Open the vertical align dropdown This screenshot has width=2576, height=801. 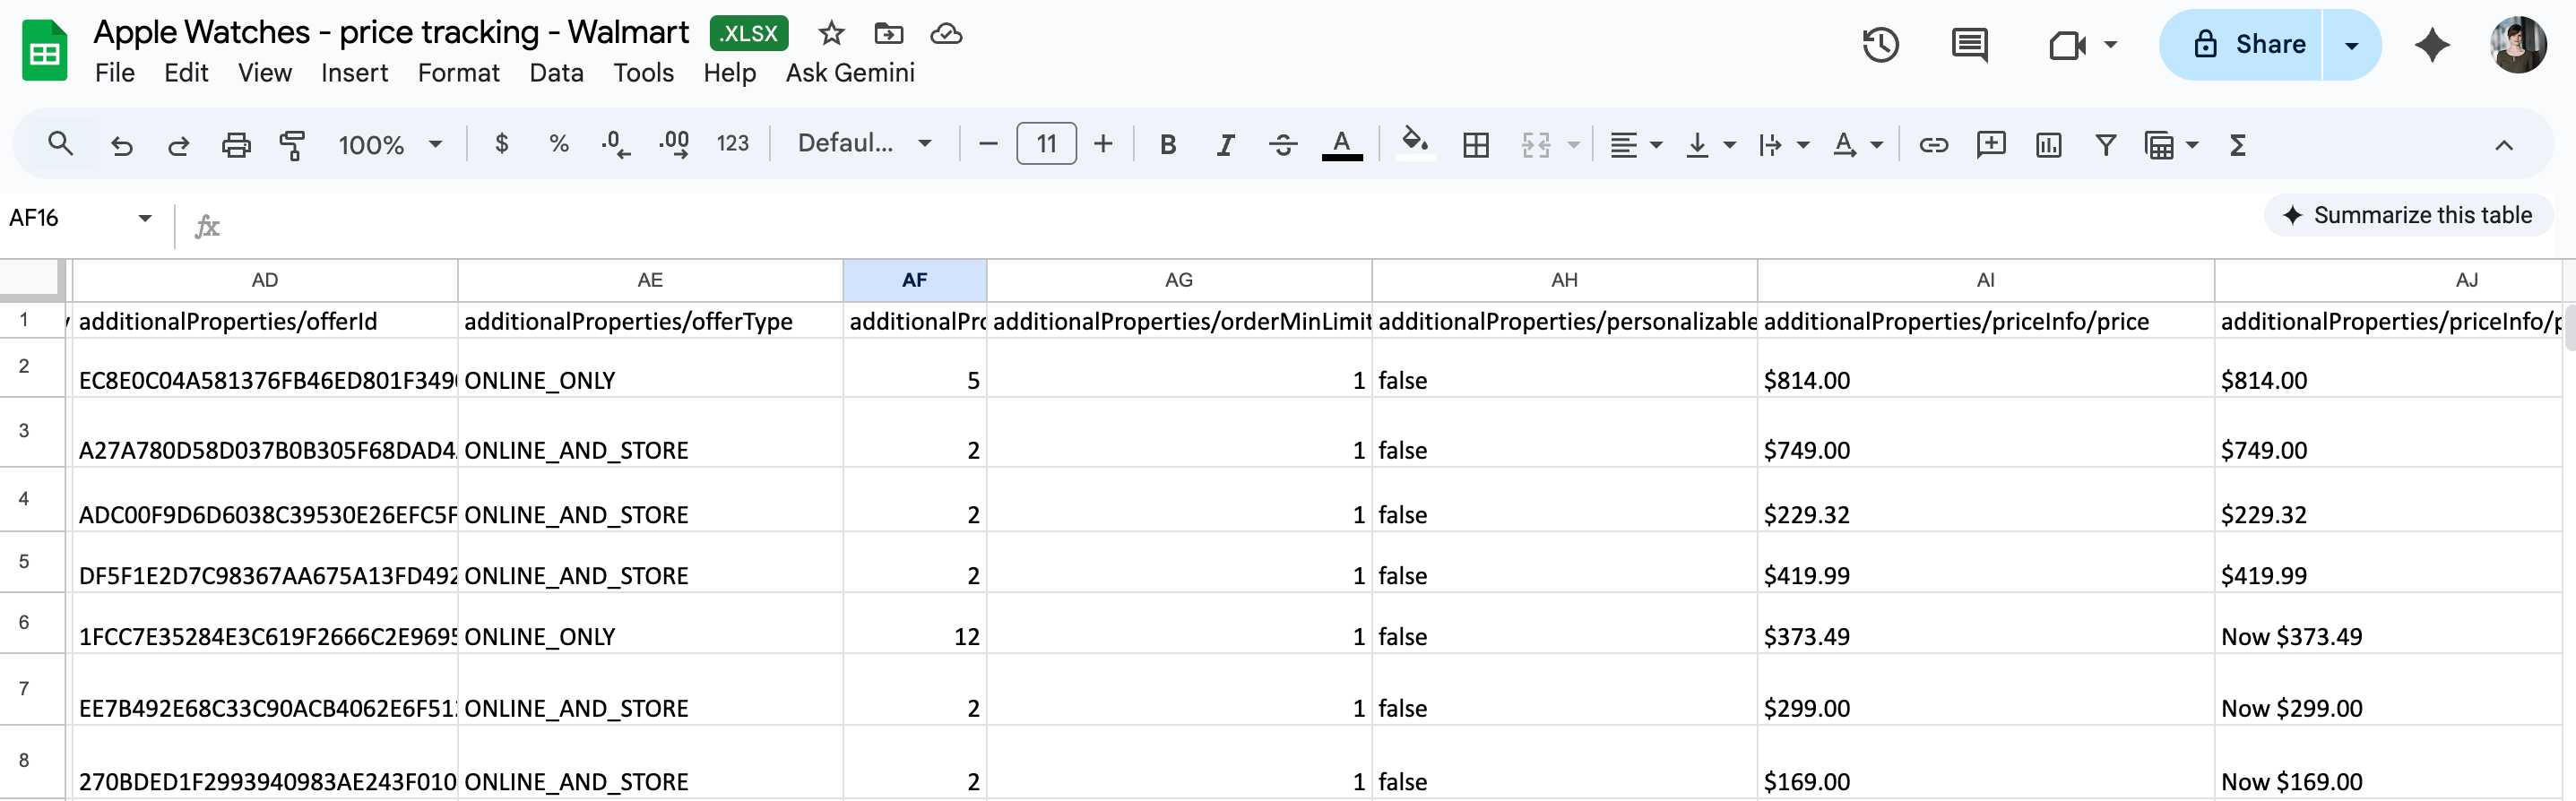click(x=1710, y=145)
